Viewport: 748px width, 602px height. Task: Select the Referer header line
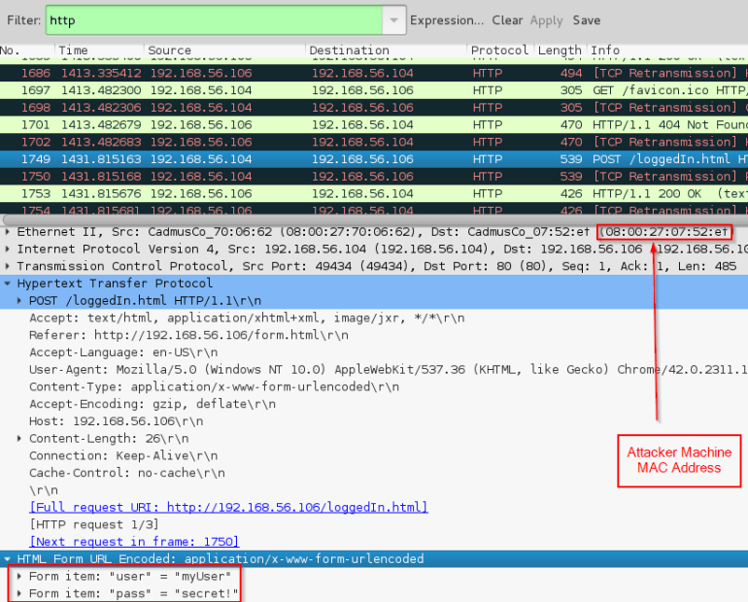click(188, 335)
